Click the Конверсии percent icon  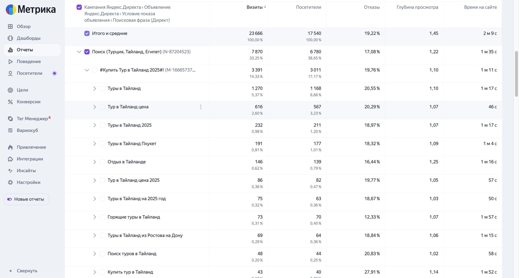10,102
